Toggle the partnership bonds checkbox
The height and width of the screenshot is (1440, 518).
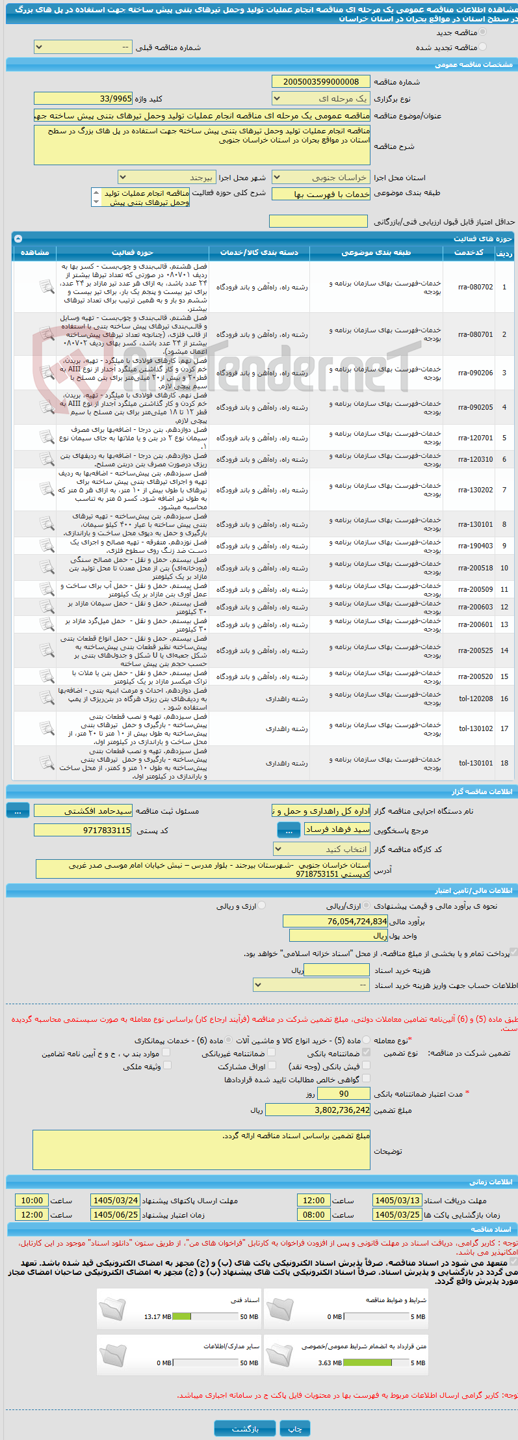[x=272, y=1065]
